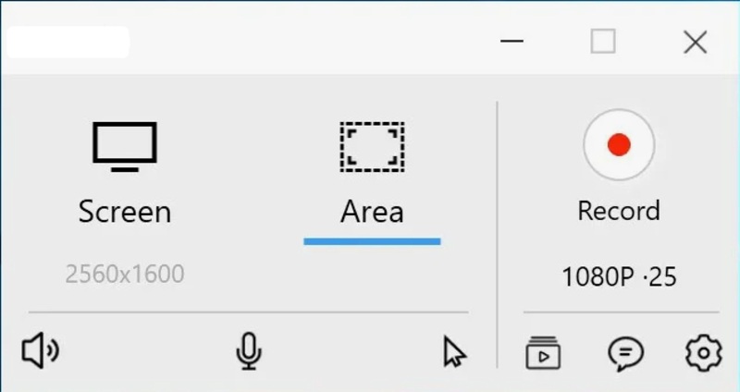Viewport: 740px width, 392px height.
Task: Click the blank title box in title bar
Action: click(x=67, y=42)
